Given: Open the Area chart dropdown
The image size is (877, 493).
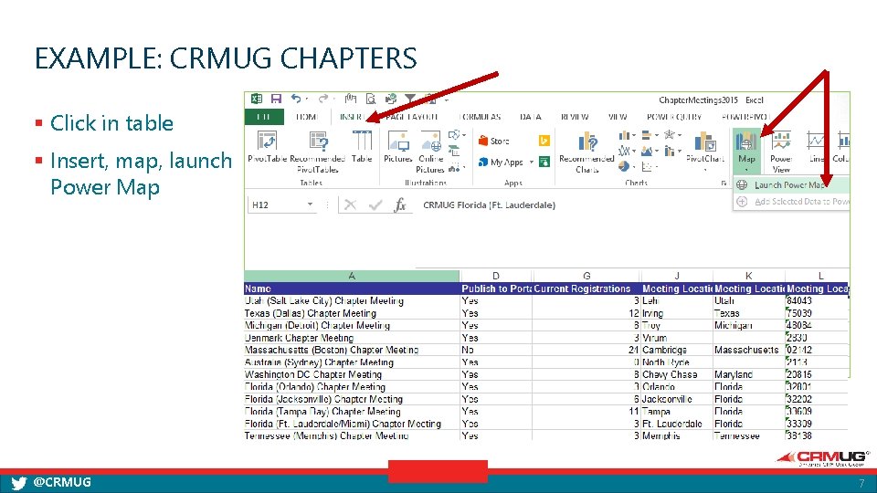Looking at the screenshot, I should coord(649,151).
